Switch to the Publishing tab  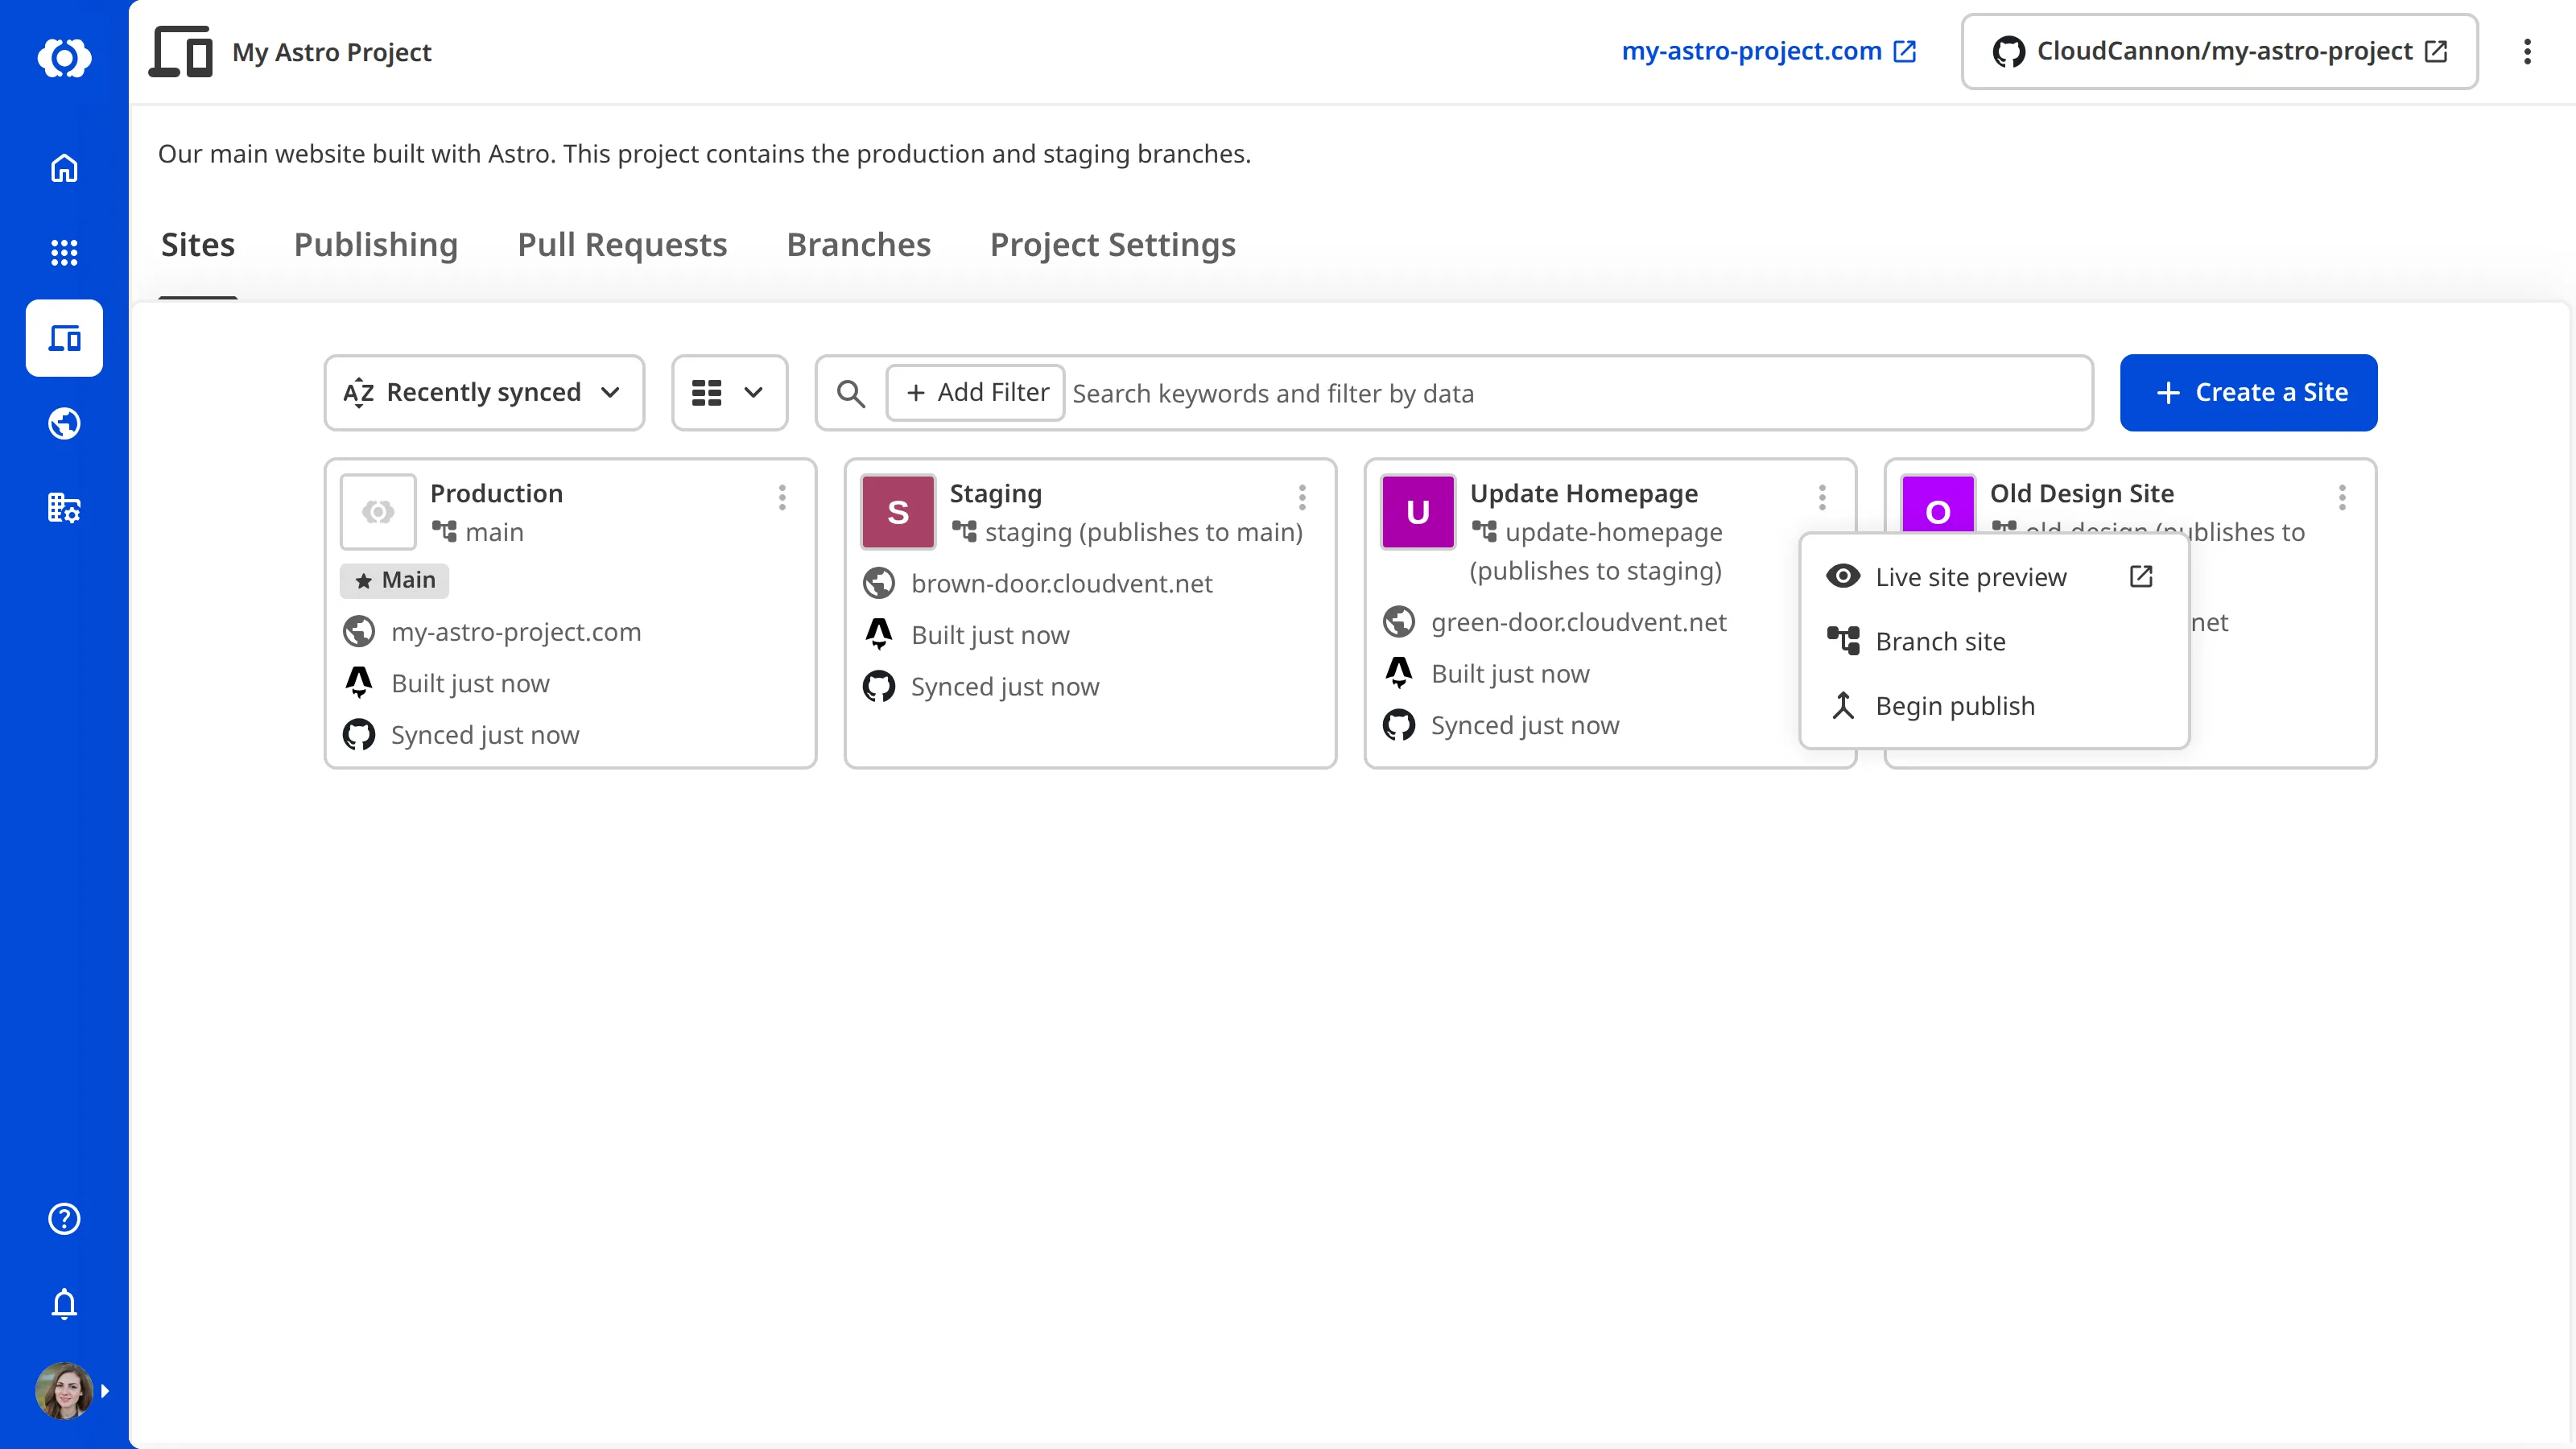[376, 245]
